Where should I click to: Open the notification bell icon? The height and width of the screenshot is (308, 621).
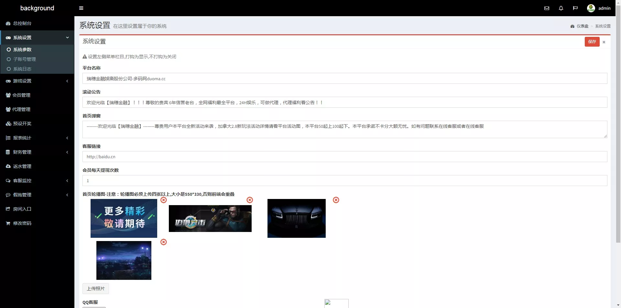[x=561, y=8]
